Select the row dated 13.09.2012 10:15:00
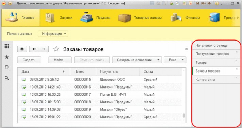The height and width of the screenshot is (128, 242). (100, 102)
